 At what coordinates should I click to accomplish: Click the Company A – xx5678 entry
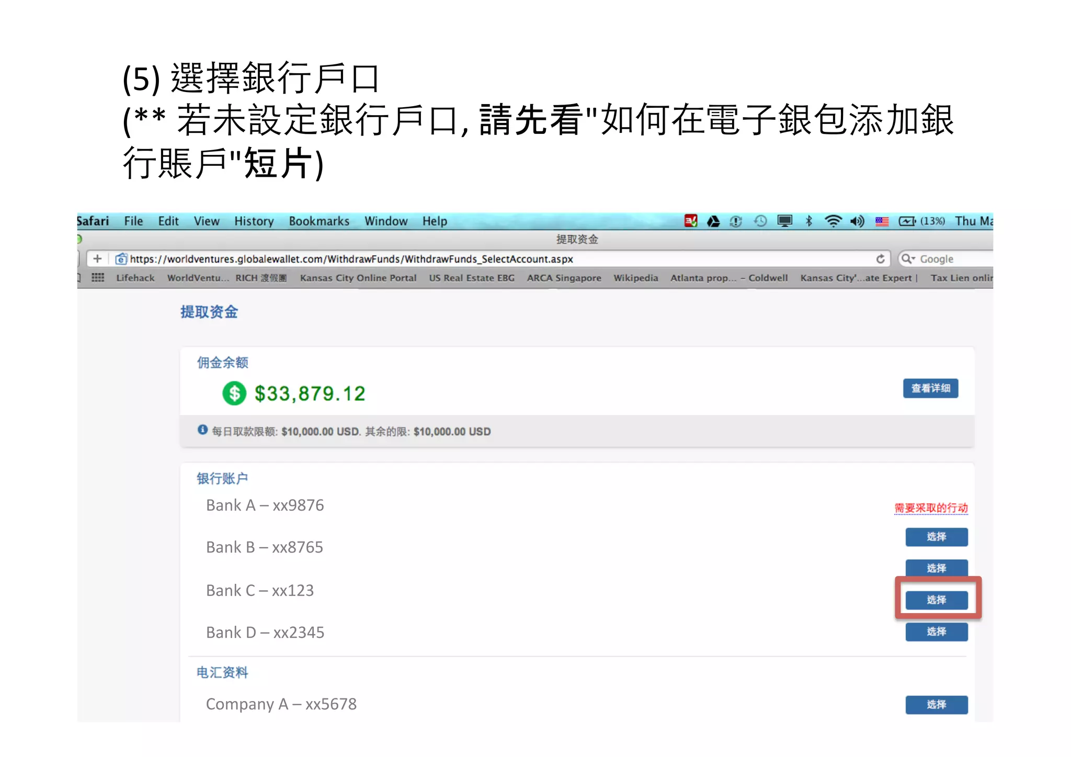(x=281, y=704)
